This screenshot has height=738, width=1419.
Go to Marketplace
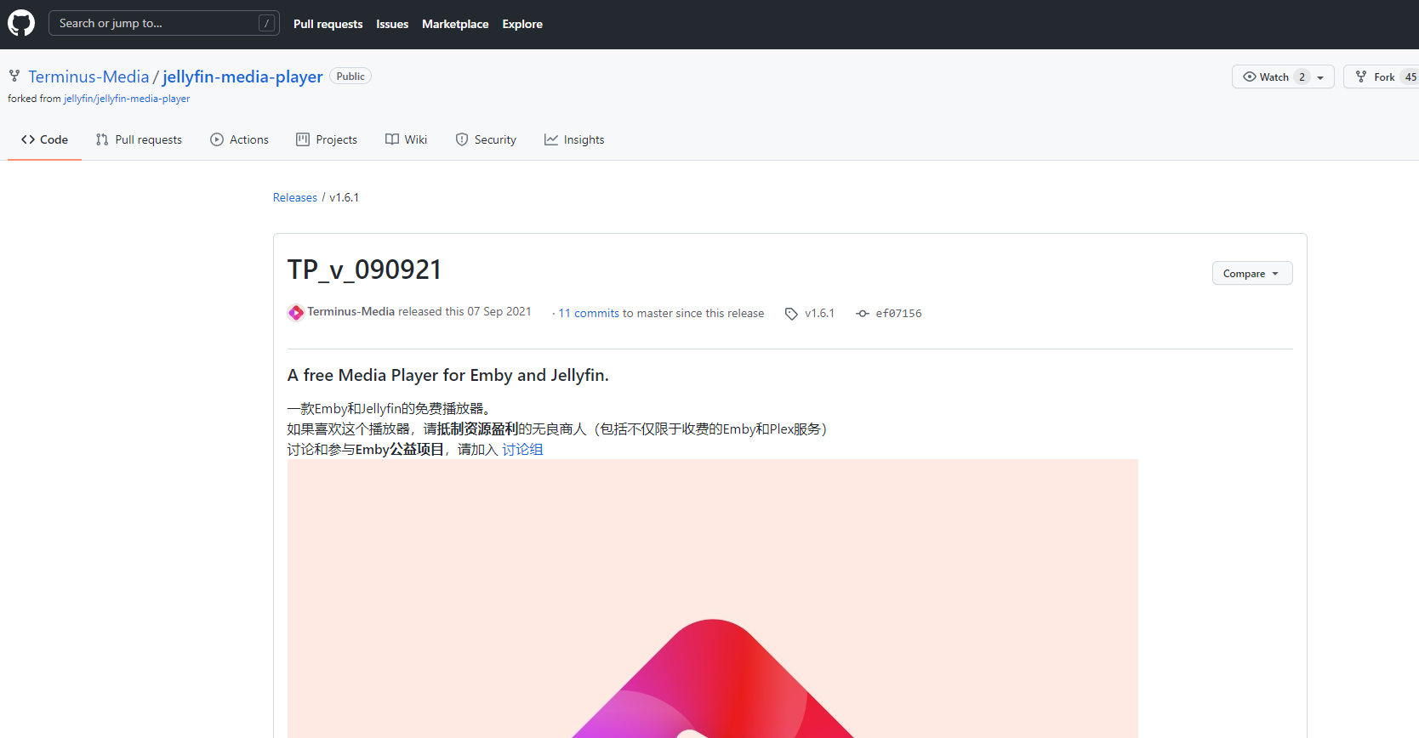point(455,24)
